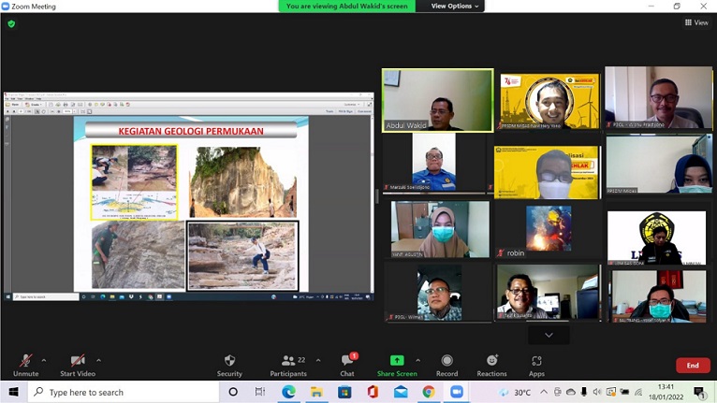Click the green Share Screen icon
This screenshot has width=717, height=403.
coord(397,361)
